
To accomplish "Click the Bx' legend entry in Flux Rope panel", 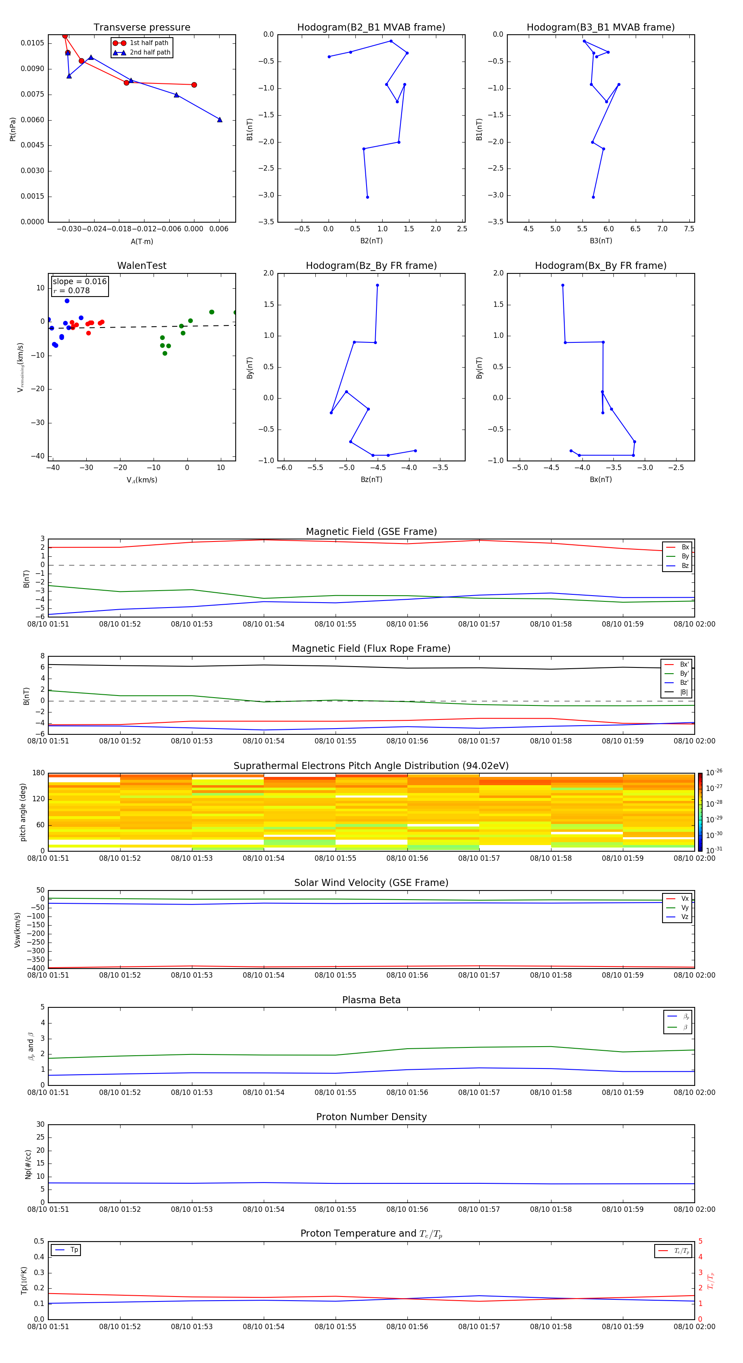I will (x=677, y=665).
